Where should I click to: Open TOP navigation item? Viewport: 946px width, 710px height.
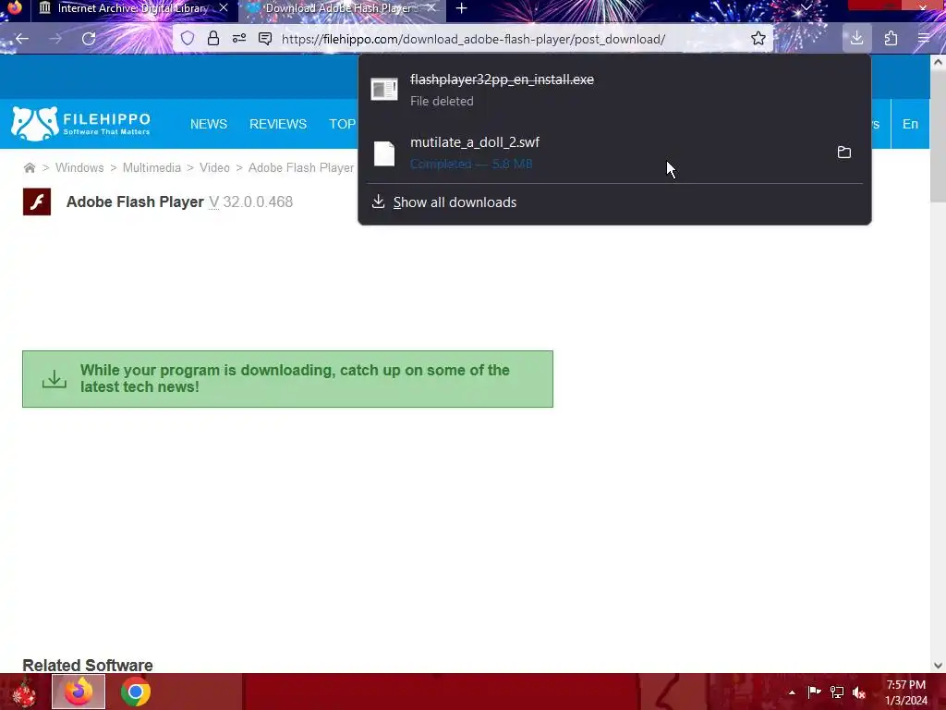(x=342, y=124)
